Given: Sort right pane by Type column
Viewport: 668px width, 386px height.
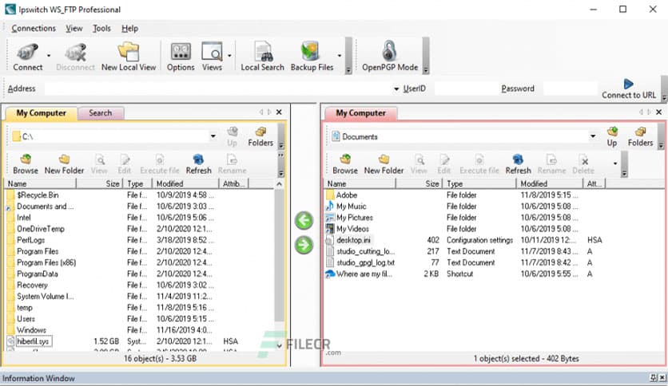Looking at the screenshot, I should click(479, 183).
